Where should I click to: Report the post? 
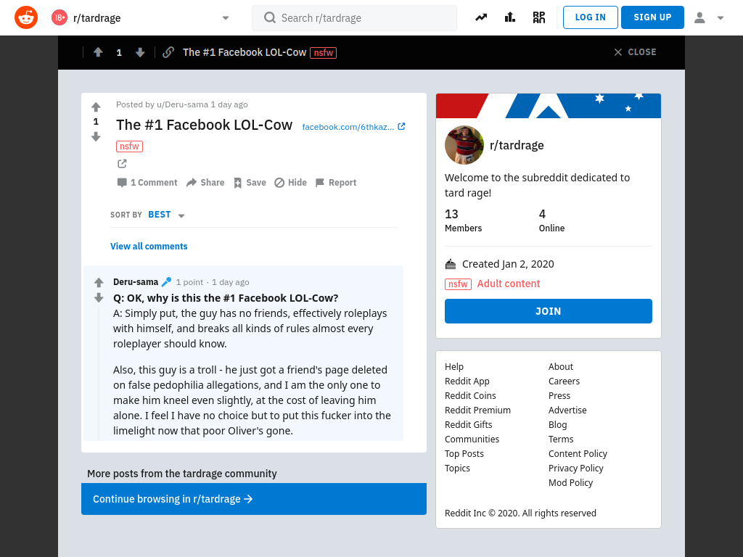[335, 182]
